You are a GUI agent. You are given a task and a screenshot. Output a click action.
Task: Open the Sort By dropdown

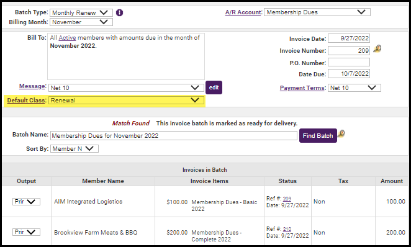coord(75,149)
